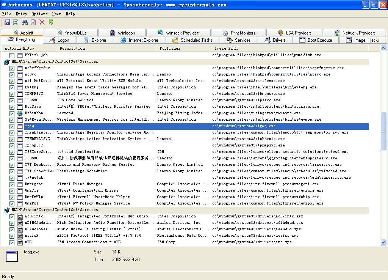Click the registry icon of the first HKLM Services header
This screenshot has height=280, width=388.
click(x=6, y=61)
